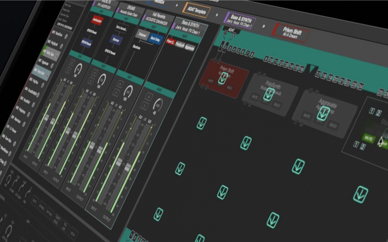
Task: Click arrow between ADAT Template and Bass & SYNTH
Action: pos(217,15)
